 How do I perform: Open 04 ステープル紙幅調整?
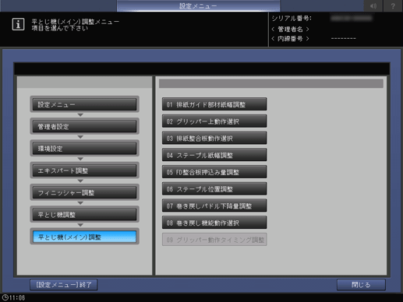(x=214, y=155)
